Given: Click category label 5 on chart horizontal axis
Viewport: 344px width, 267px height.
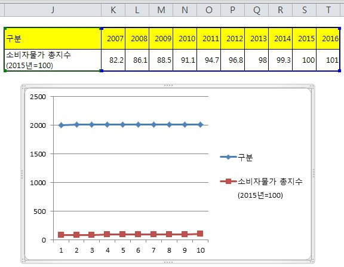Looking at the screenshot, I should pos(123,250).
